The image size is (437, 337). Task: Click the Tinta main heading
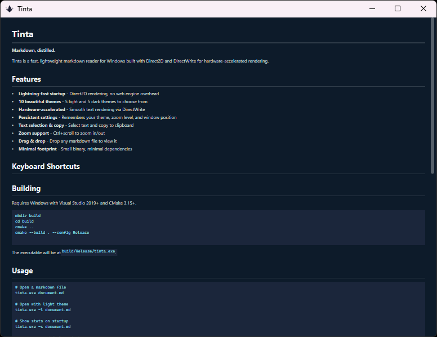(23, 34)
